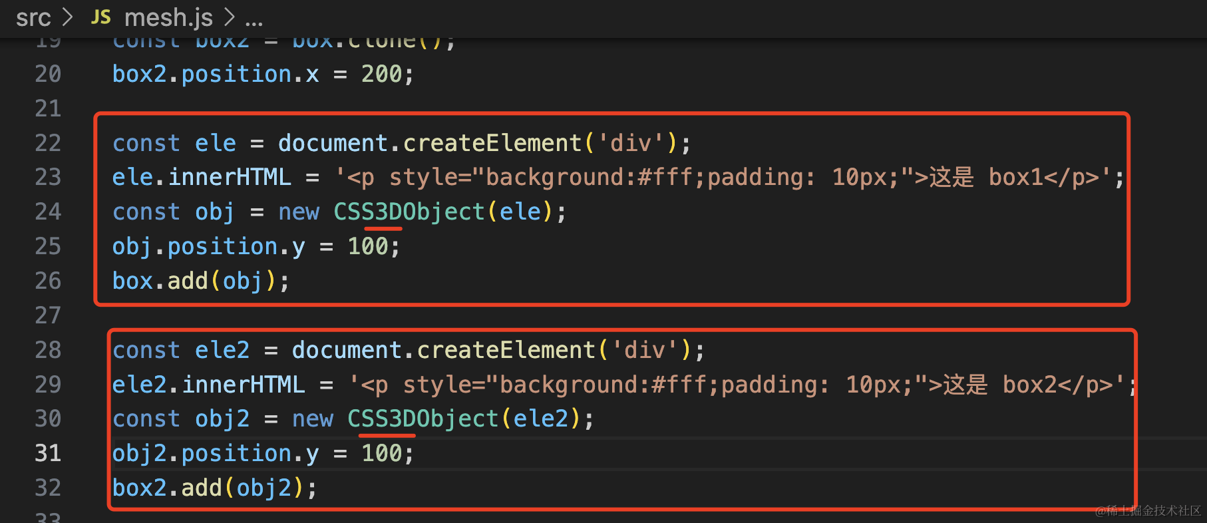Click 'obj.position.y = 100;' line
Viewport: 1207px width, 523px height.
(256, 246)
